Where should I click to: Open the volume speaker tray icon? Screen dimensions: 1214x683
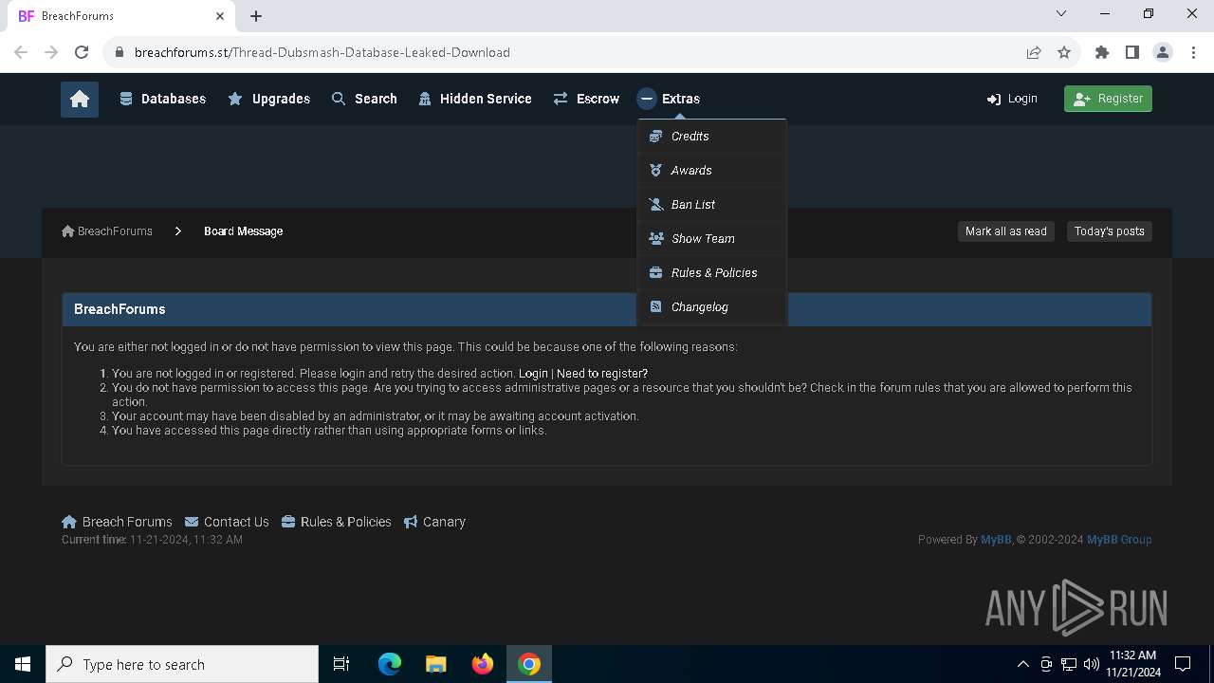[1091, 664]
